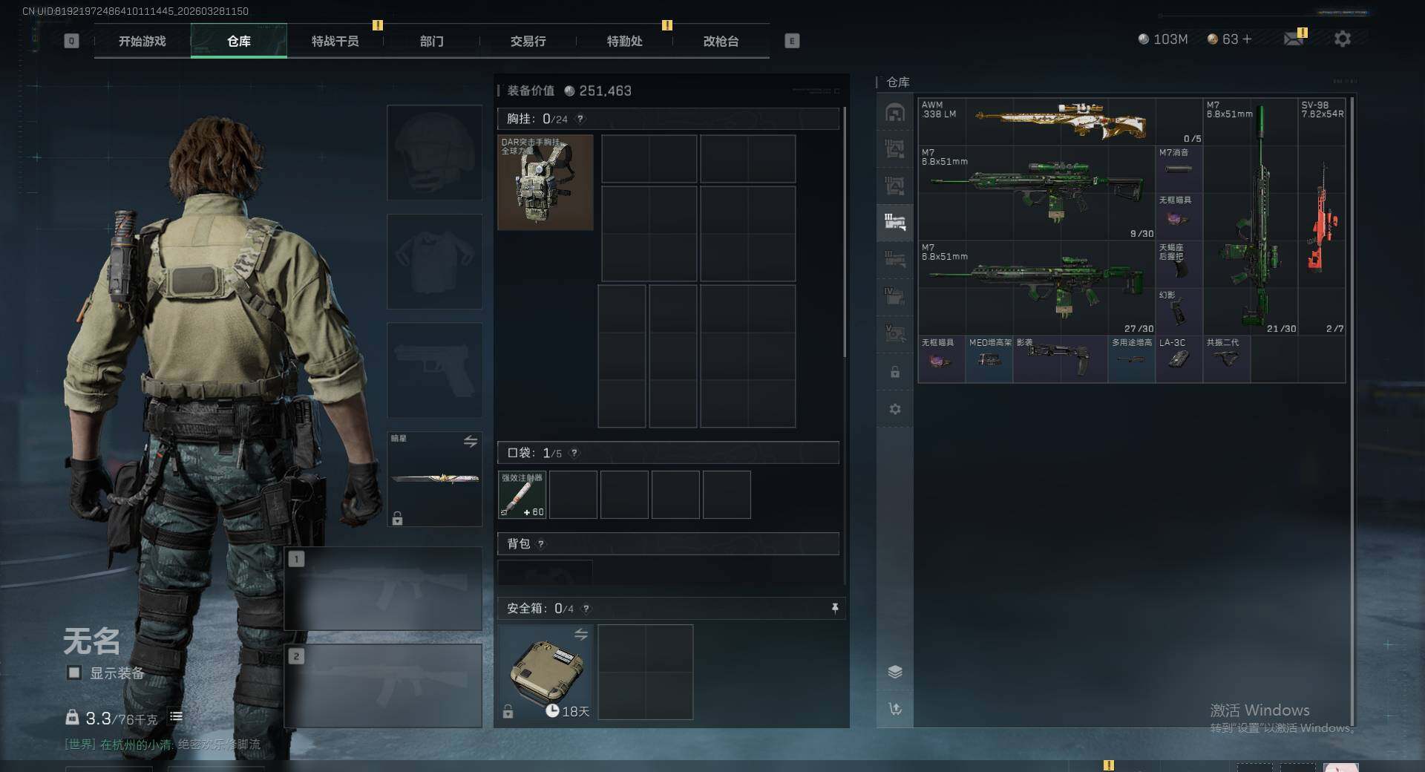Click the warehouse sort-and-organize icon
The height and width of the screenshot is (772, 1425).
[895, 709]
